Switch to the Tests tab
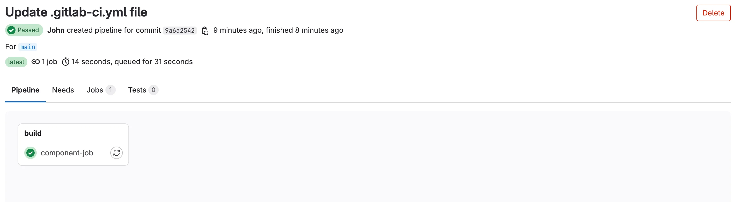738x202 pixels. pyautogui.click(x=136, y=90)
